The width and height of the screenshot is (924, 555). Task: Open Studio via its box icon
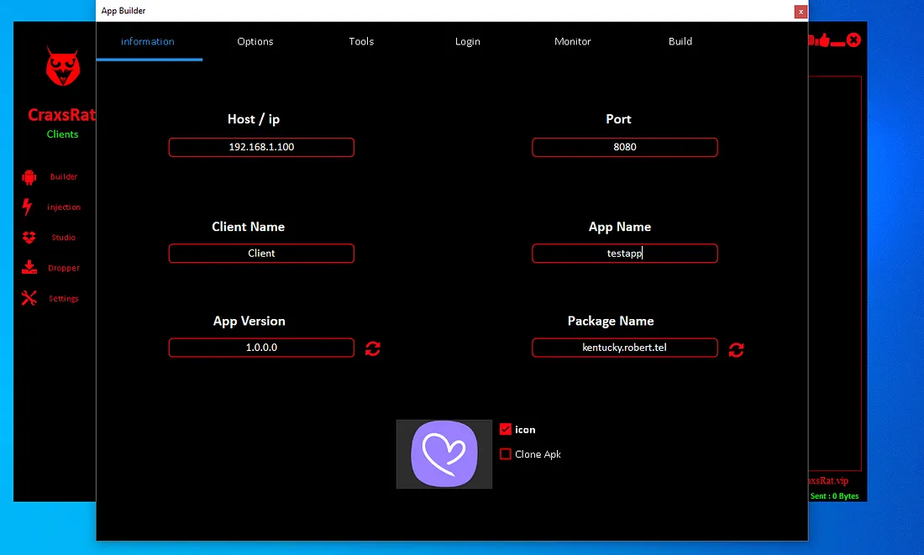point(29,238)
